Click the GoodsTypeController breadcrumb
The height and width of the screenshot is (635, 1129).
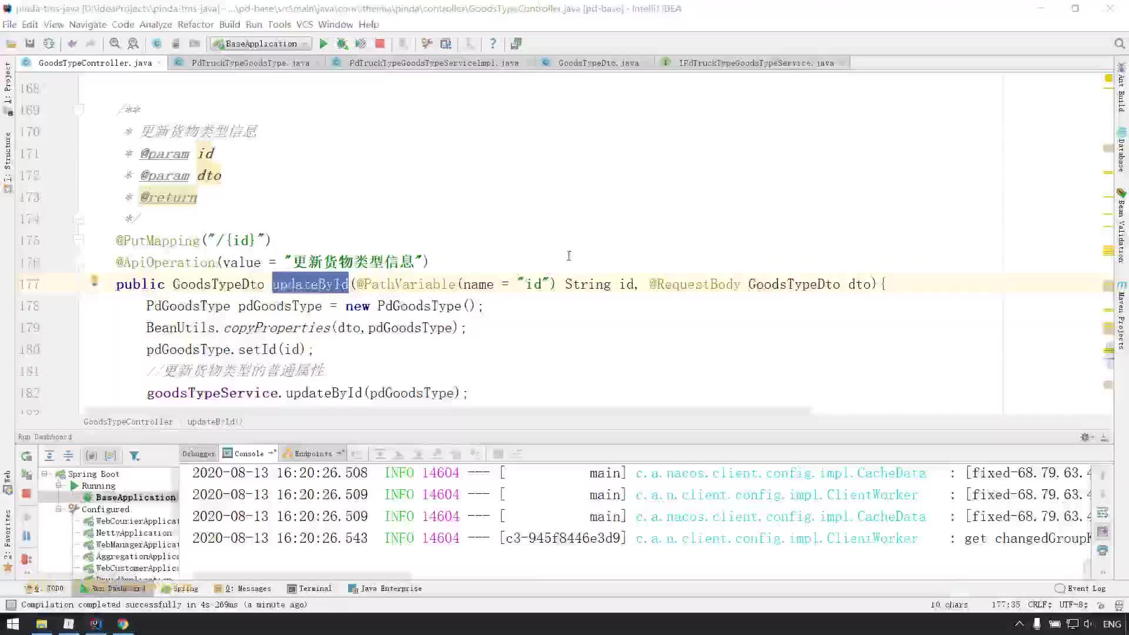point(128,422)
